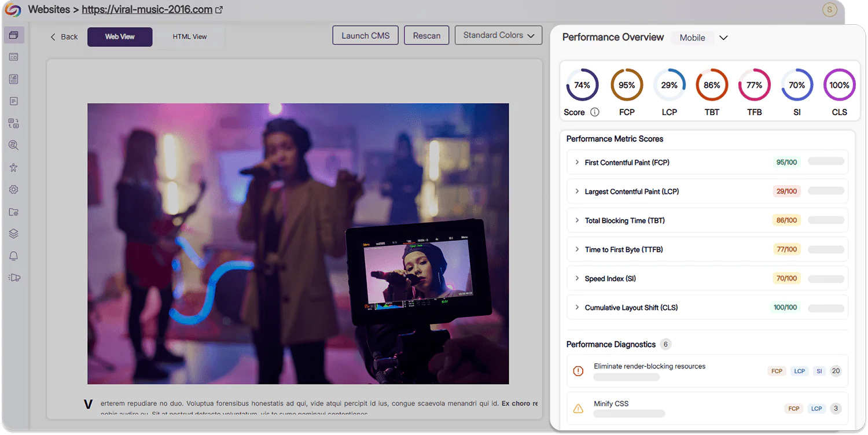The image size is (868, 435).
Task: Click the progress bar in the CLS row
Action: [x=826, y=308]
